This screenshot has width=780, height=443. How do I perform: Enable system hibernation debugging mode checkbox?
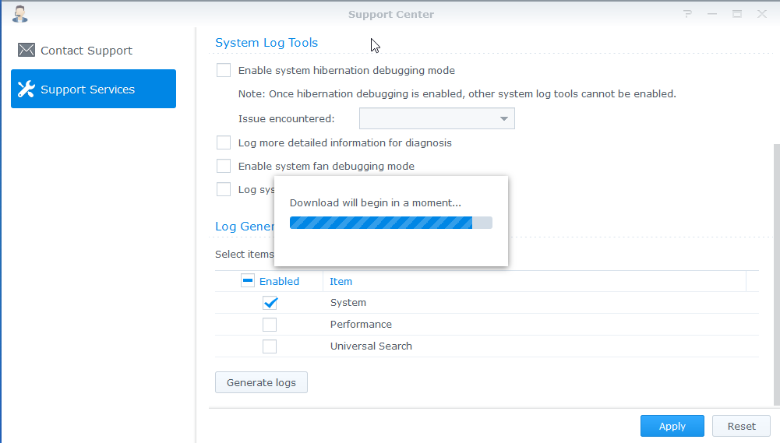[x=224, y=71]
